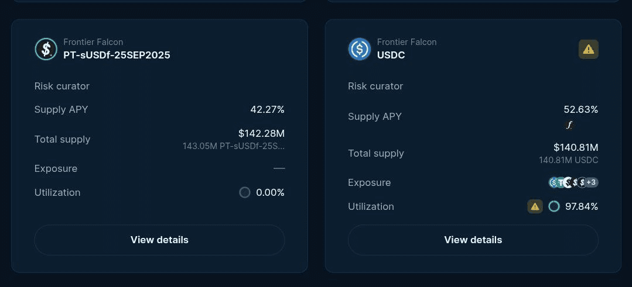Screen dimensions: 632x287
Task: Select the PT-sUSDf-25SEP2025 vault title
Action: (x=117, y=55)
